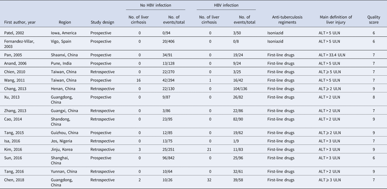Click the 'Patel, 2002' author cell
Image resolution: width=387 pixels, height=189 pixels.
(x=14, y=33)
